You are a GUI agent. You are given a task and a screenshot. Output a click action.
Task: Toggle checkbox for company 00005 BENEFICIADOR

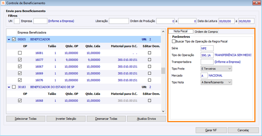tap(14, 39)
